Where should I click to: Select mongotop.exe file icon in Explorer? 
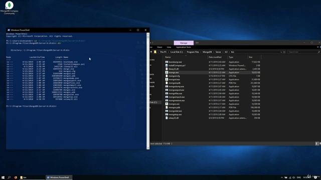(167, 114)
